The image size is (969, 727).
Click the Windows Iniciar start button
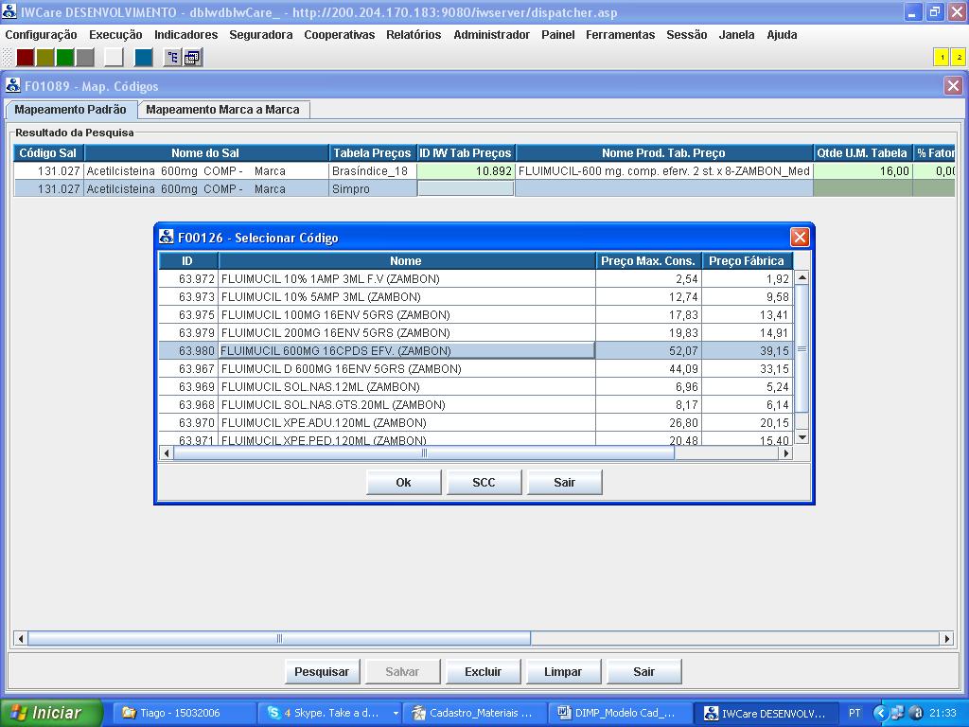coord(51,713)
